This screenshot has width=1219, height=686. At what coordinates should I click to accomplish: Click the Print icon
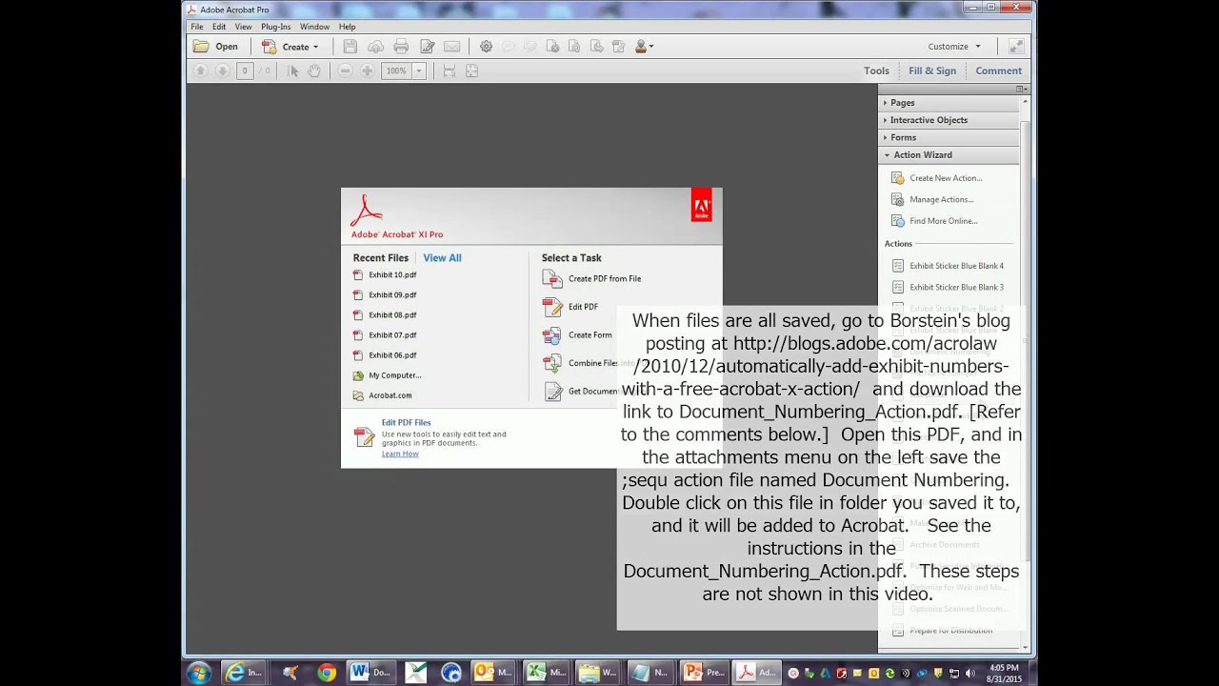pos(401,47)
